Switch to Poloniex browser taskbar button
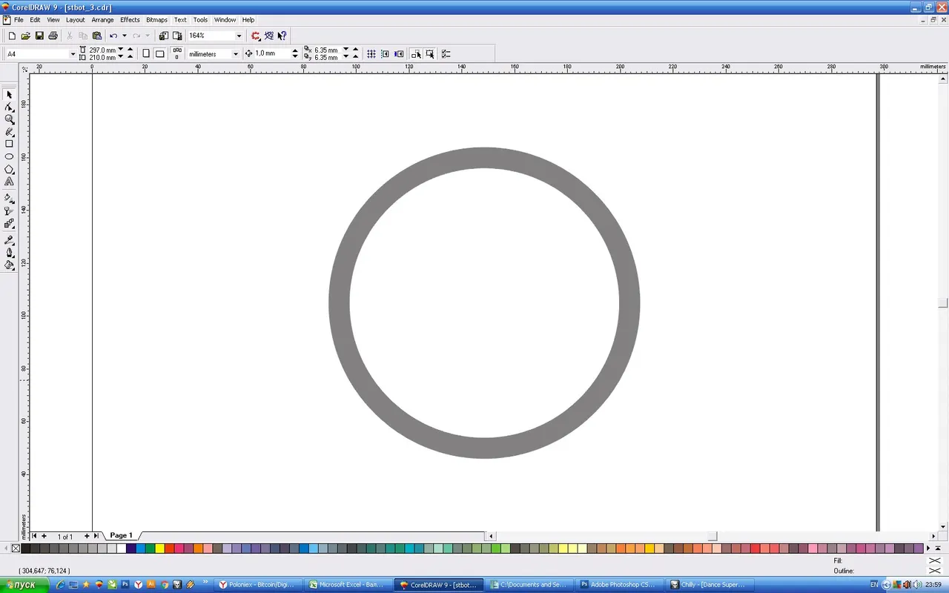Image resolution: width=949 pixels, height=593 pixels. (x=258, y=585)
